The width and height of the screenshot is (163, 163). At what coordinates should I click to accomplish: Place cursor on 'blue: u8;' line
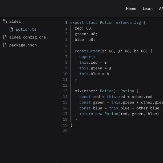(85, 40)
